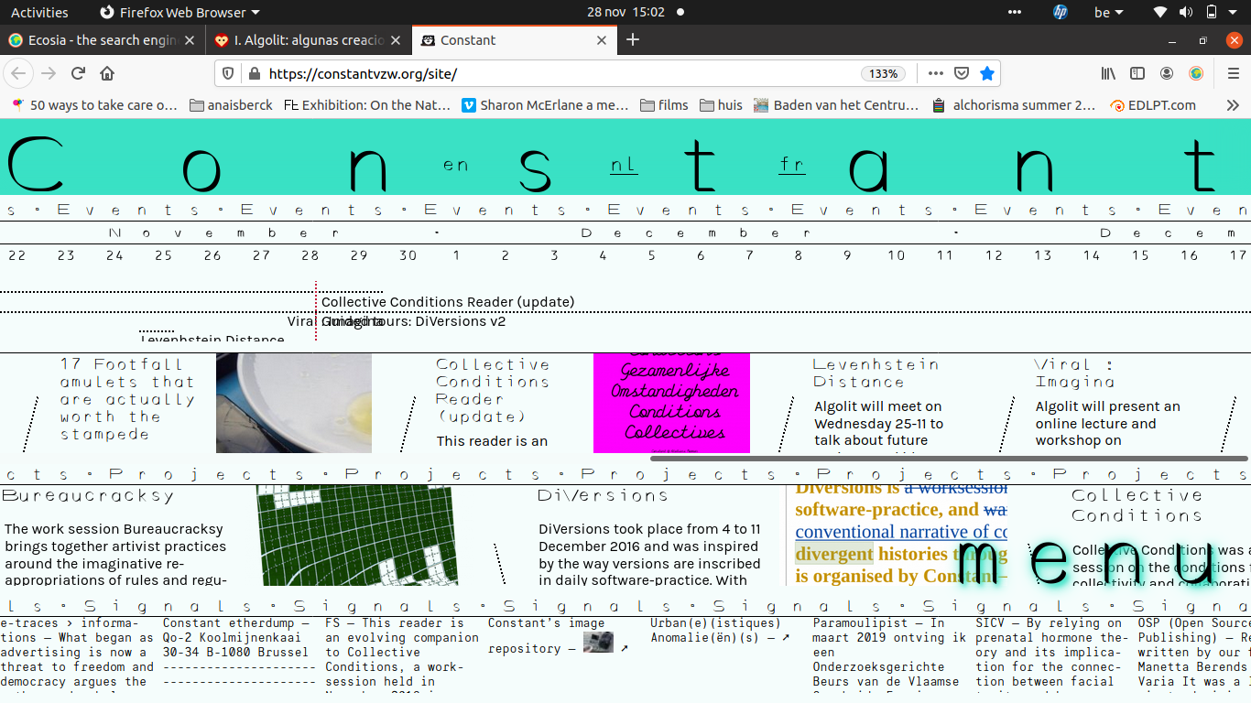Image resolution: width=1251 pixels, height=703 pixels.
Task: Open the Bureaucracksy project
Action: pos(87,496)
